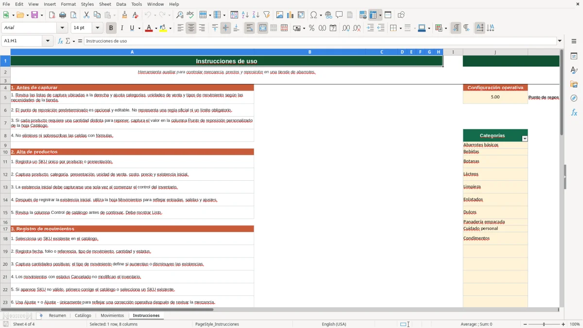Click row header 8
This screenshot has height=328, width=583.
coord(5,136)
